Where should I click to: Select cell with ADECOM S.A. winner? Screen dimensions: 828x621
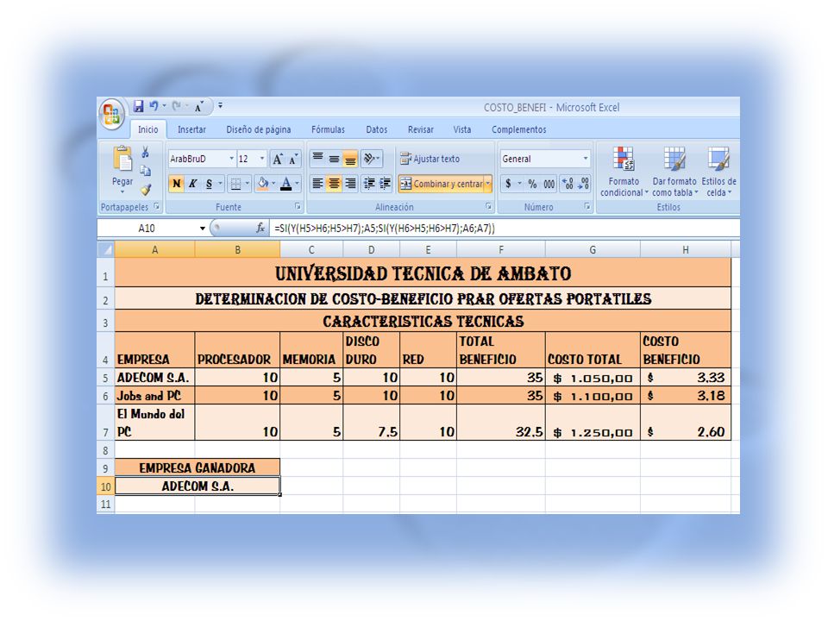[x=198, y=486]
